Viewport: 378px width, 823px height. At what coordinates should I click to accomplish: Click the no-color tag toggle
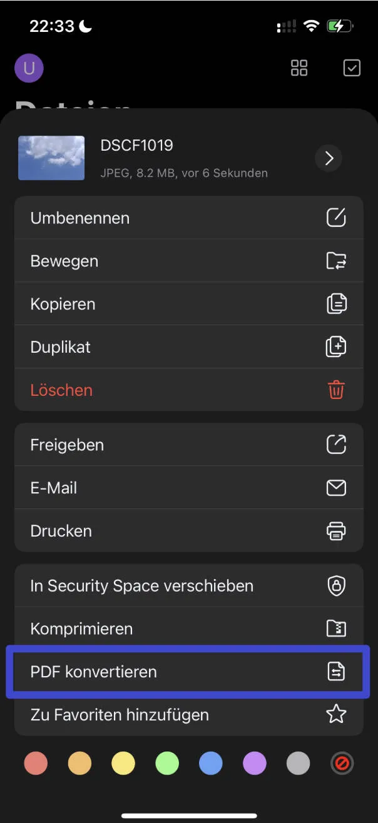point(342,763)
